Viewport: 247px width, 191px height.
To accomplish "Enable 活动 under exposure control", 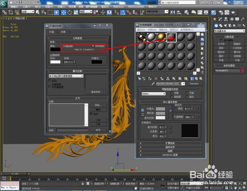I will (50, 81).
